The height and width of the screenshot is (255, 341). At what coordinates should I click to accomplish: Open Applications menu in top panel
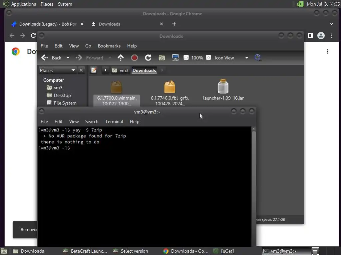[24, 4]
